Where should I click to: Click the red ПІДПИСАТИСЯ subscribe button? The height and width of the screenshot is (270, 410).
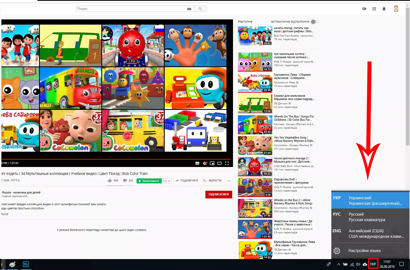click(x=219, y=194)
